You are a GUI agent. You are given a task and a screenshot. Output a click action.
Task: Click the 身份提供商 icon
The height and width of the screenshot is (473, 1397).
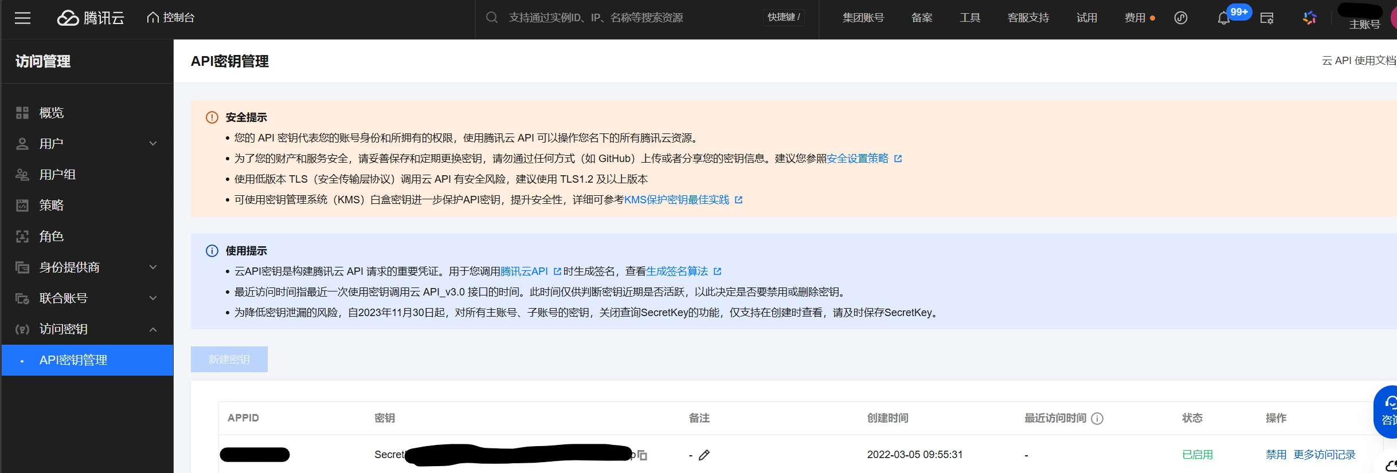(22, 267)
